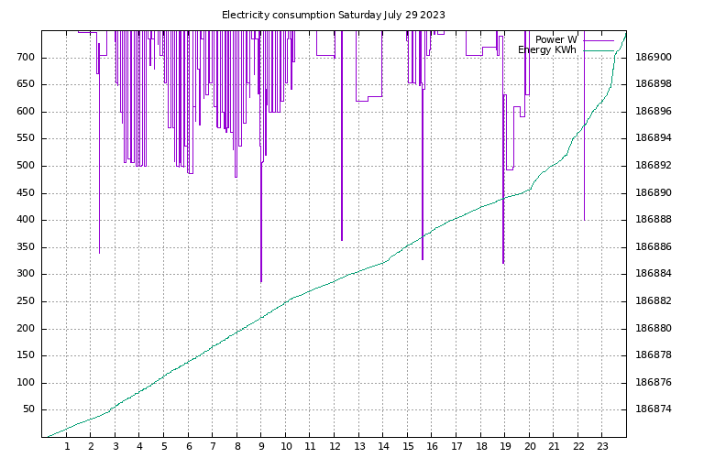Click left axis label 50
Screen dimensions: 704x458
pos(28,409)
